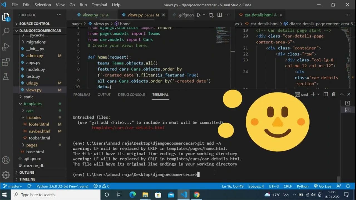This screenshot has height=200, width=356.
Task: Open more actions in left editor group
Action: pyautogui.click(x=228, y=15)
